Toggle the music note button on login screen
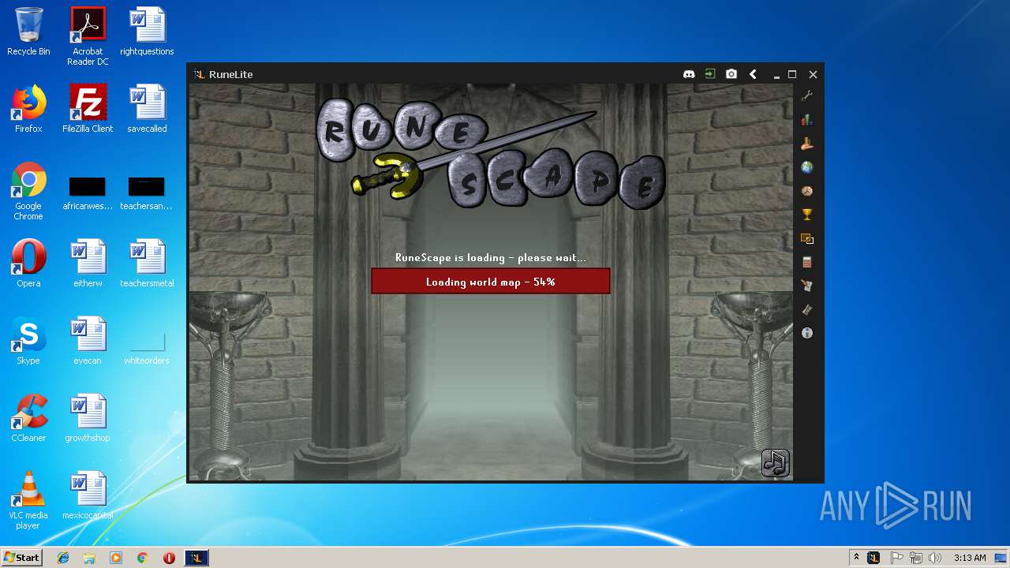The height and width of the screenshot is (568, 1010). [x=776, y=463]
